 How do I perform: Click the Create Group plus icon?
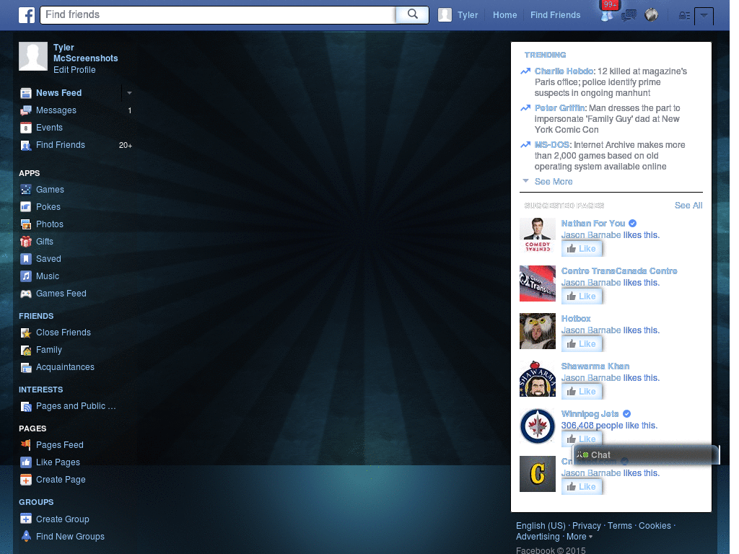(x=26, y=519)
